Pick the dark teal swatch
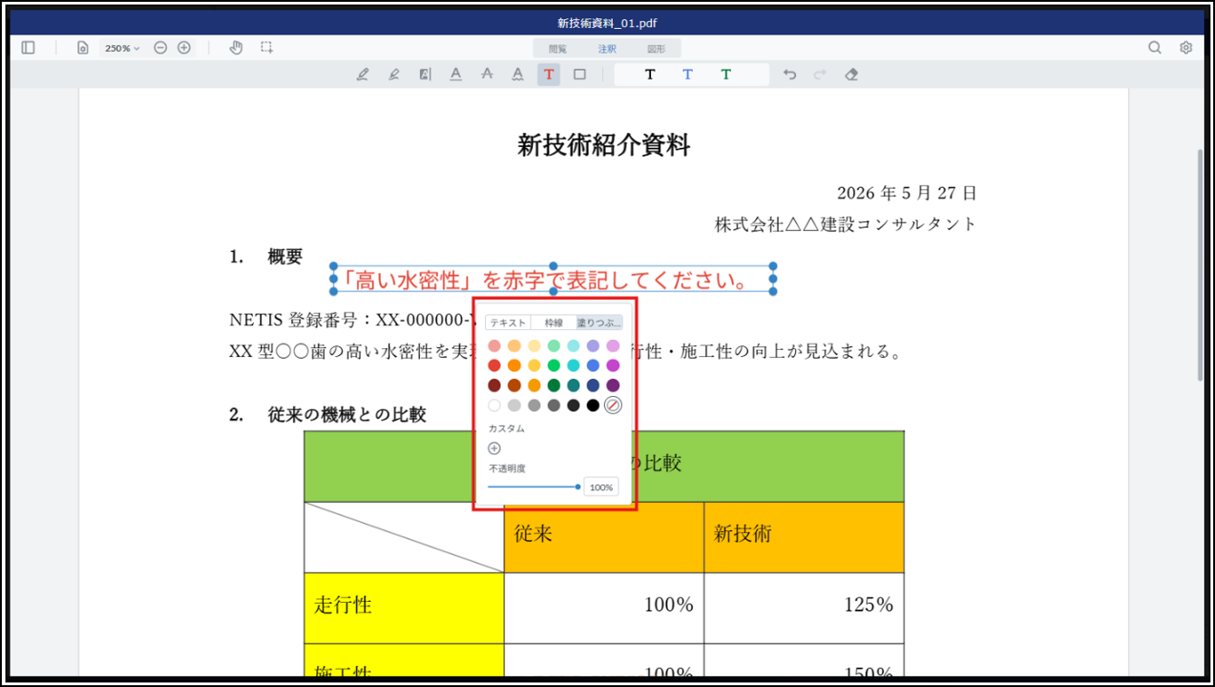This screenshot has height=687, width=1215. click(x=573, y=385)
